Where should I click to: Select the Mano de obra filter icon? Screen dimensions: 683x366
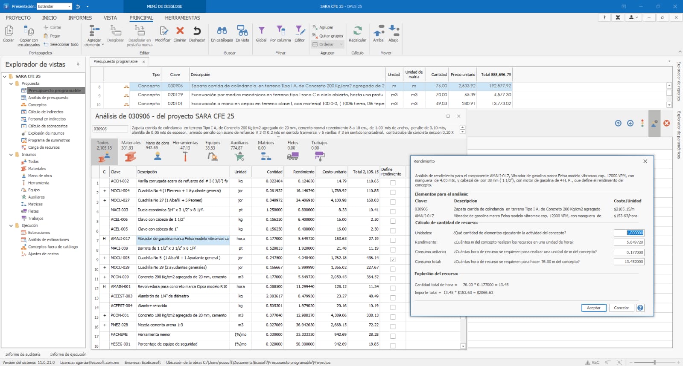pos(158,156)
